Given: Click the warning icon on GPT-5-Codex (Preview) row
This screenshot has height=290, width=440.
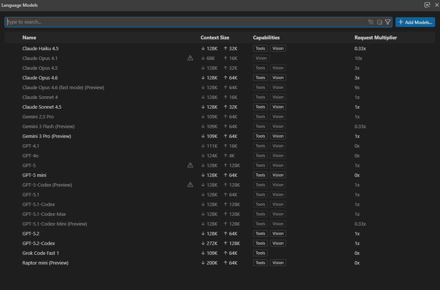Looking at the screenshot, I should pos(190,185).
